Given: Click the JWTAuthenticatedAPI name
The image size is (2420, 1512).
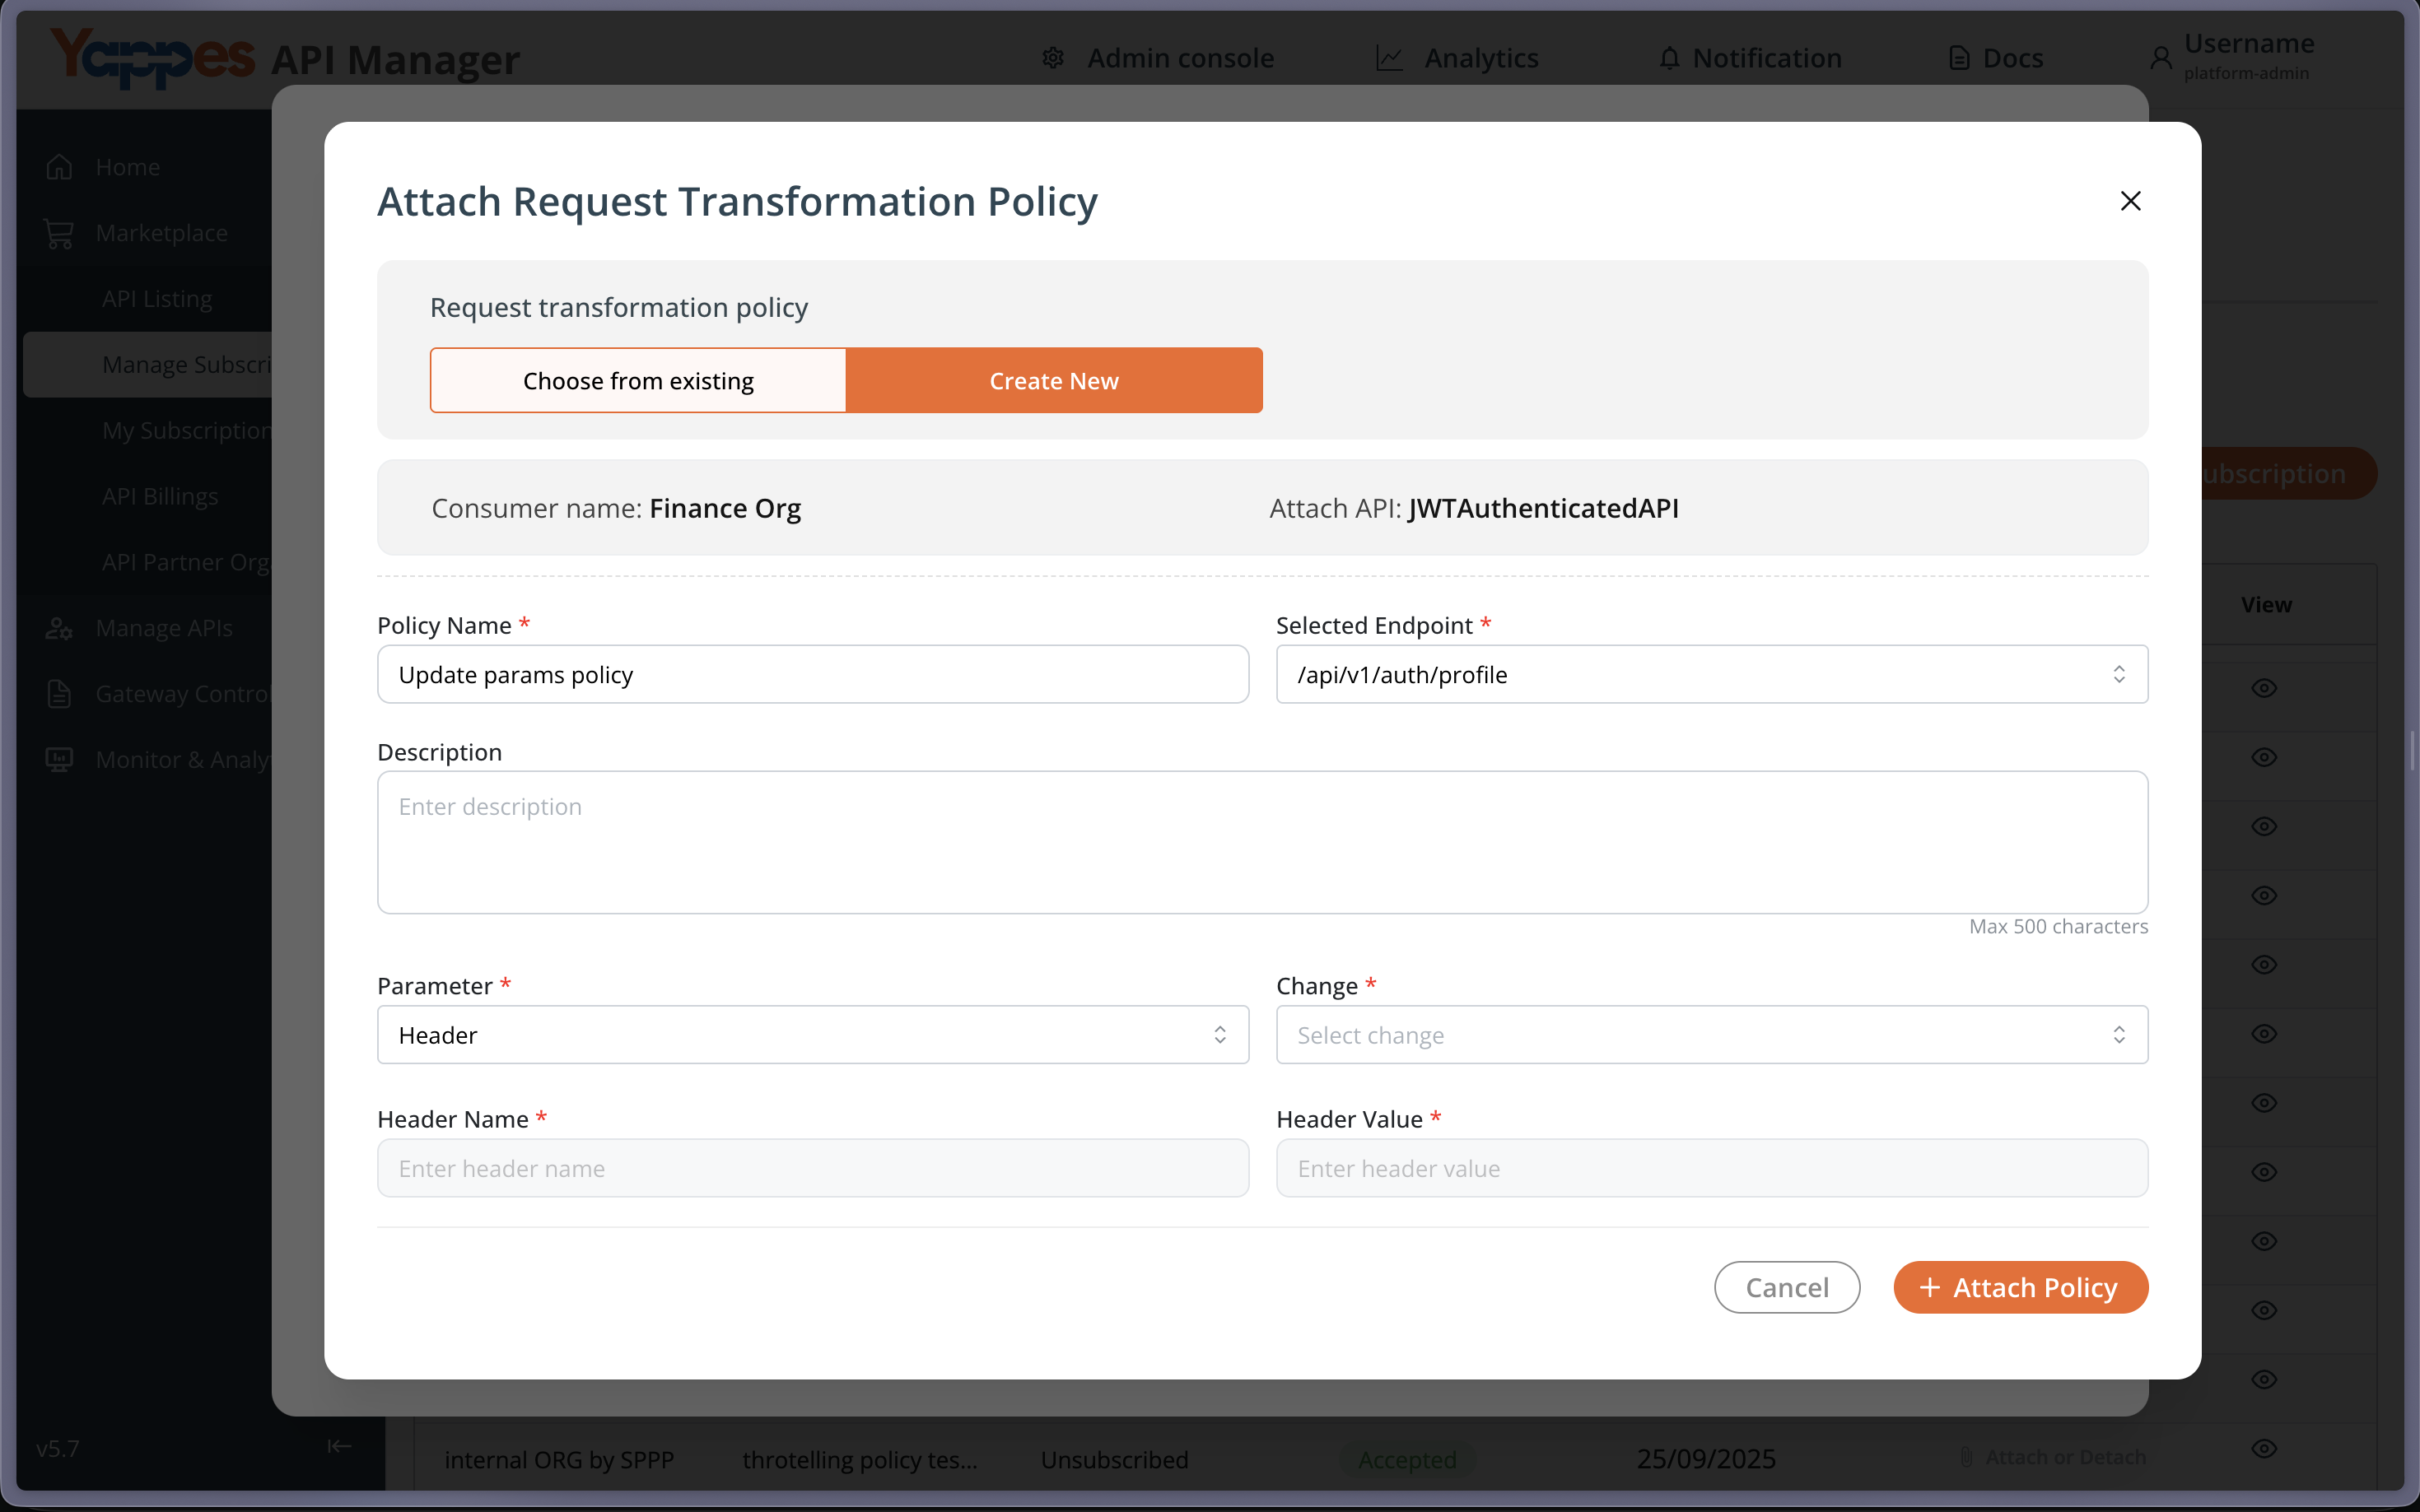Looking at the screenshot, I should pyautogui.click(x=1542, y=508).
